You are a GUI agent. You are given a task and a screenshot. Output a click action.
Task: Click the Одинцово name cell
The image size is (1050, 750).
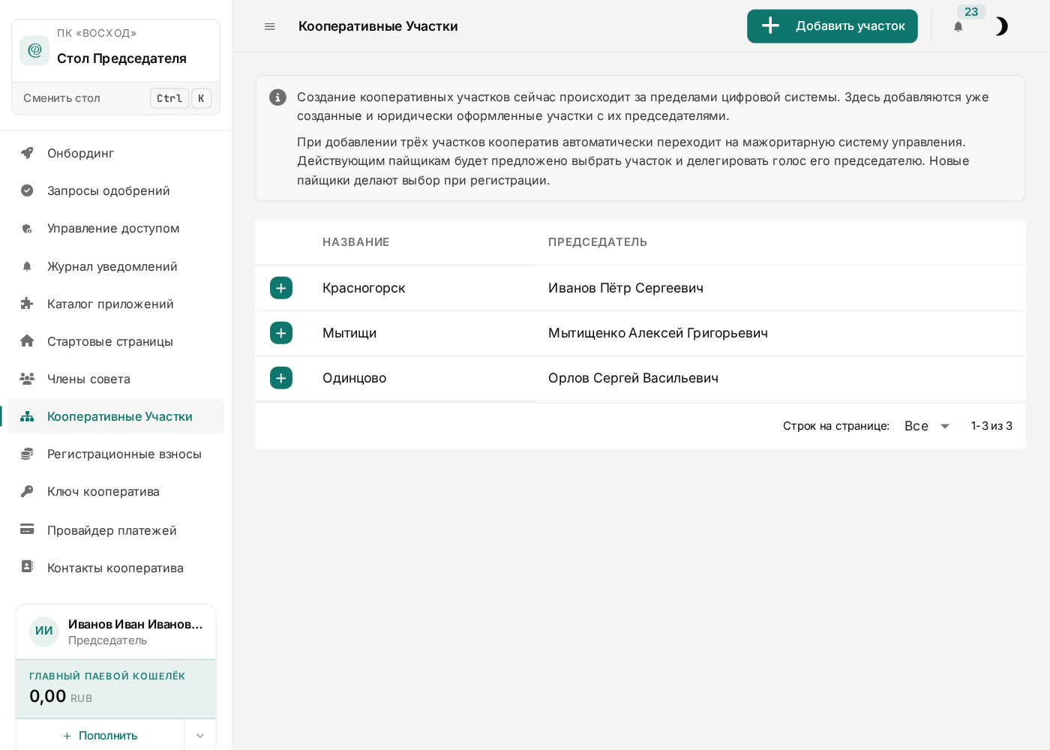coord(354,378)
